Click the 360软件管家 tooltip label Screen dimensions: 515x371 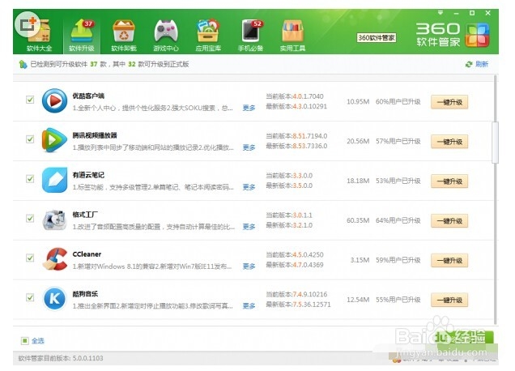(x=377, y=38)
